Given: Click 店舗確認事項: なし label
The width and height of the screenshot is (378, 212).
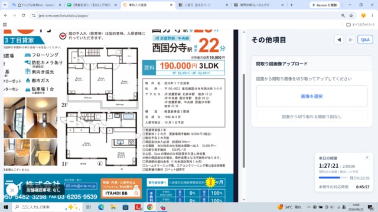Looking at the screenshot, I should tap(43, 190).
